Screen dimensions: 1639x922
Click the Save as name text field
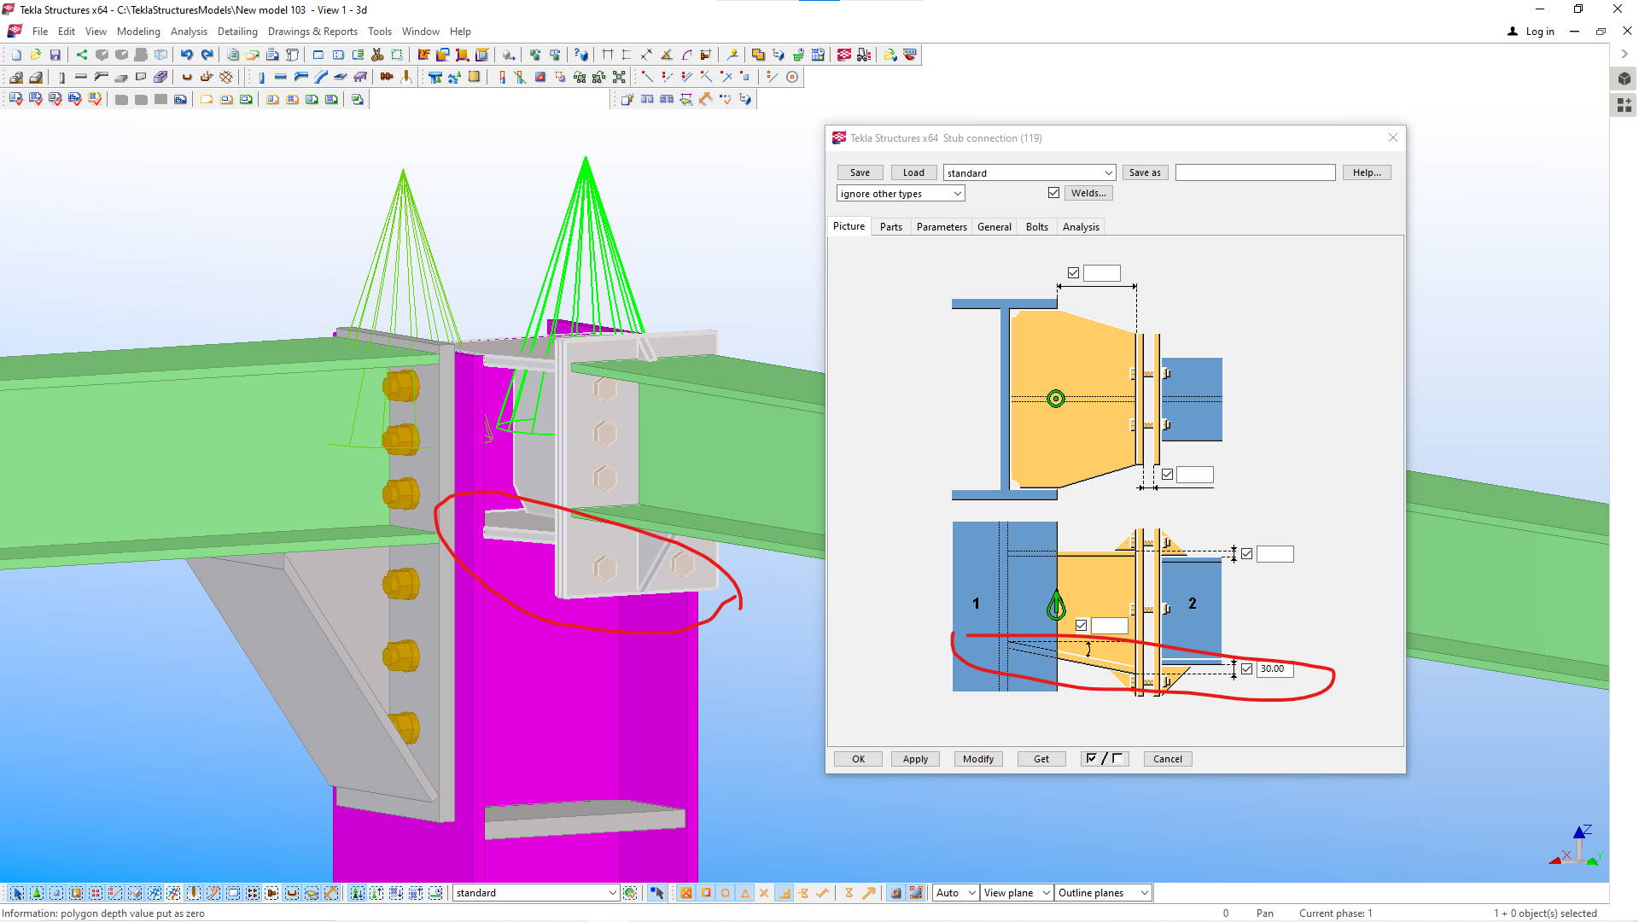tap(1254, 172)
